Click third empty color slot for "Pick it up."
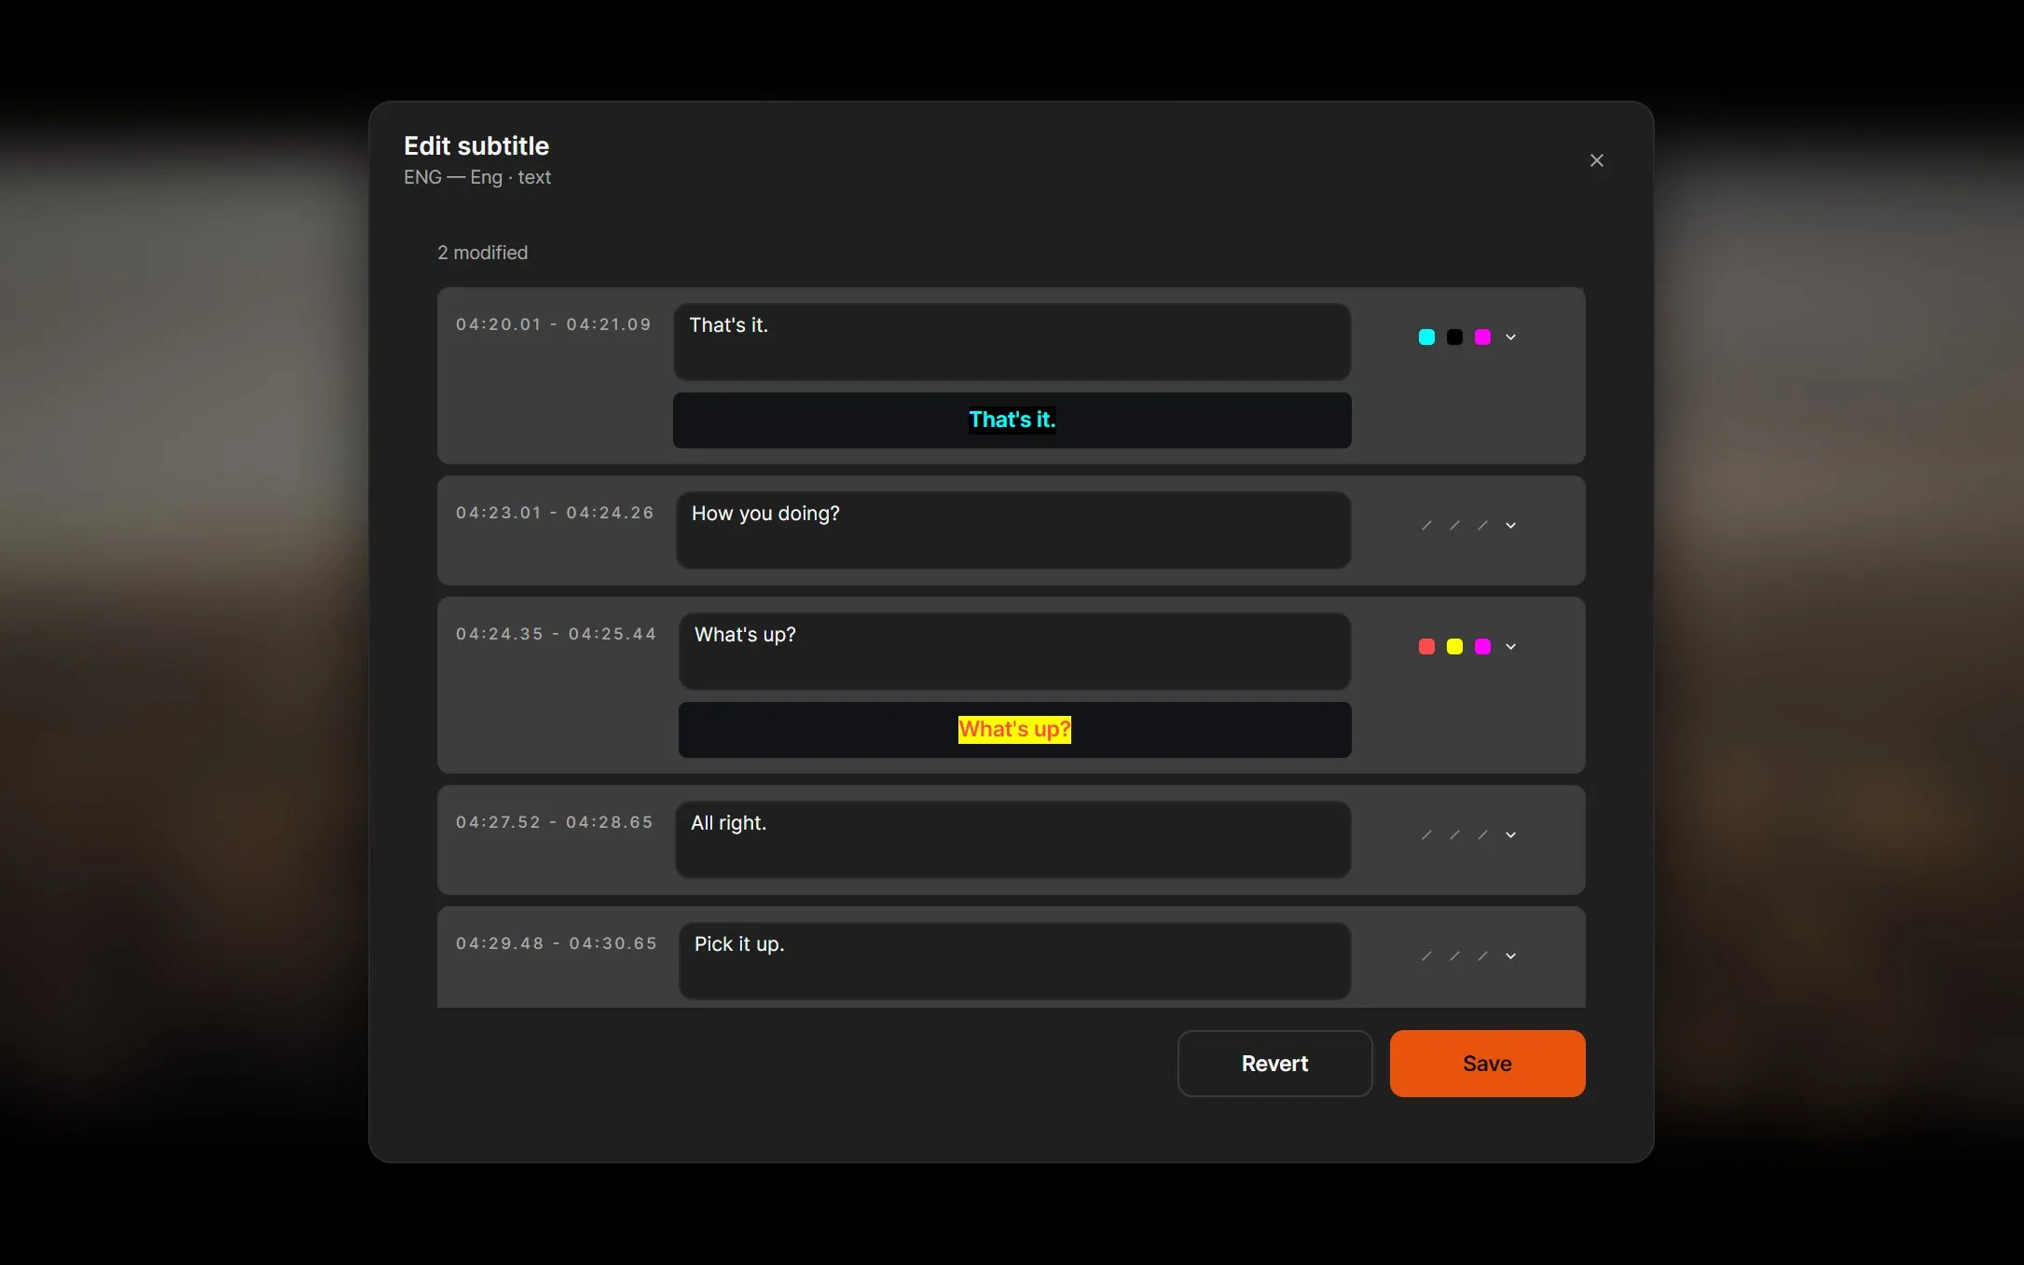The width and height of the screenshot is (2024, 1265). point(1482,956)
